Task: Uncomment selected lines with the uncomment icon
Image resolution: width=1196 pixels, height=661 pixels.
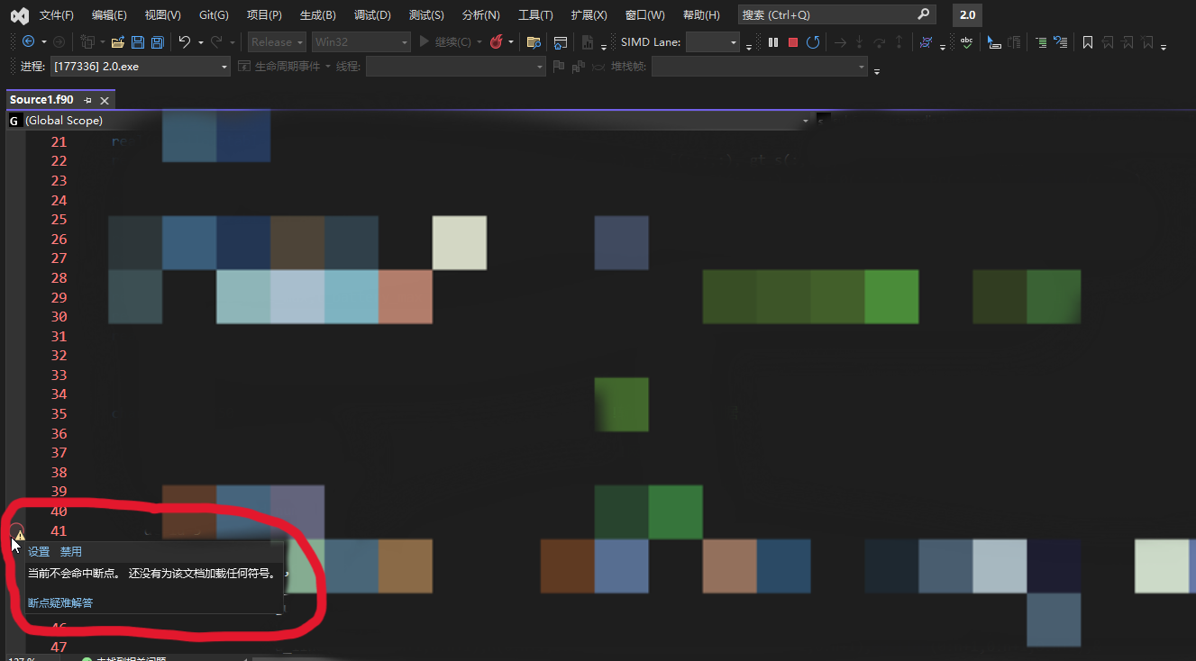Action: click(1061, 41)
